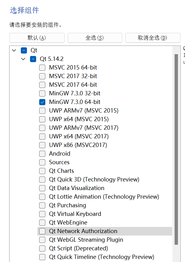Check the Qt Quick Timeline checkbox
This screenshot has height=262, width=185.
[42, 257]
